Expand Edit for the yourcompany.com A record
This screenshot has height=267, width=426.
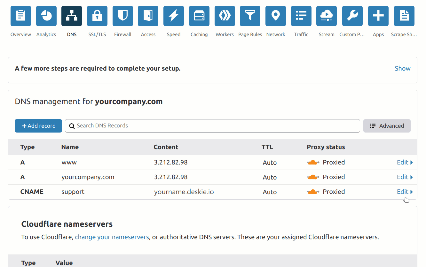[x=405, y=177]
